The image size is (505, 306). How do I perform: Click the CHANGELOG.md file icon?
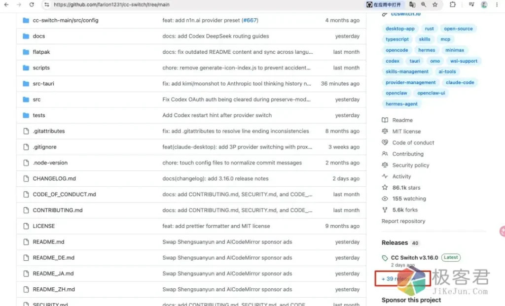26,178
